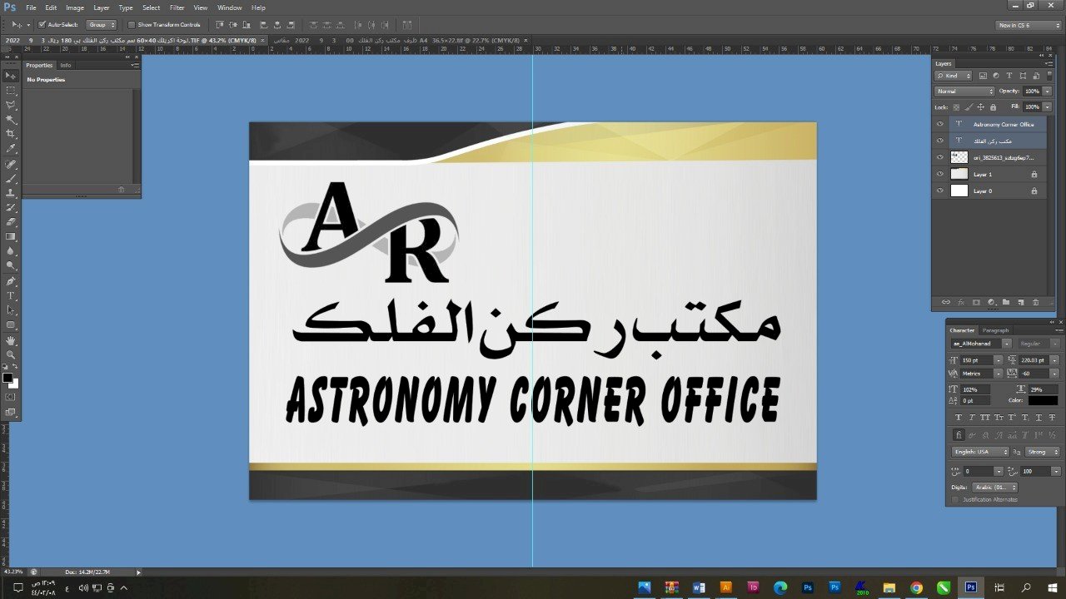Screen dimensions: 1066x599
Task: Pick the Eyedropper tool
Action: 11,148
